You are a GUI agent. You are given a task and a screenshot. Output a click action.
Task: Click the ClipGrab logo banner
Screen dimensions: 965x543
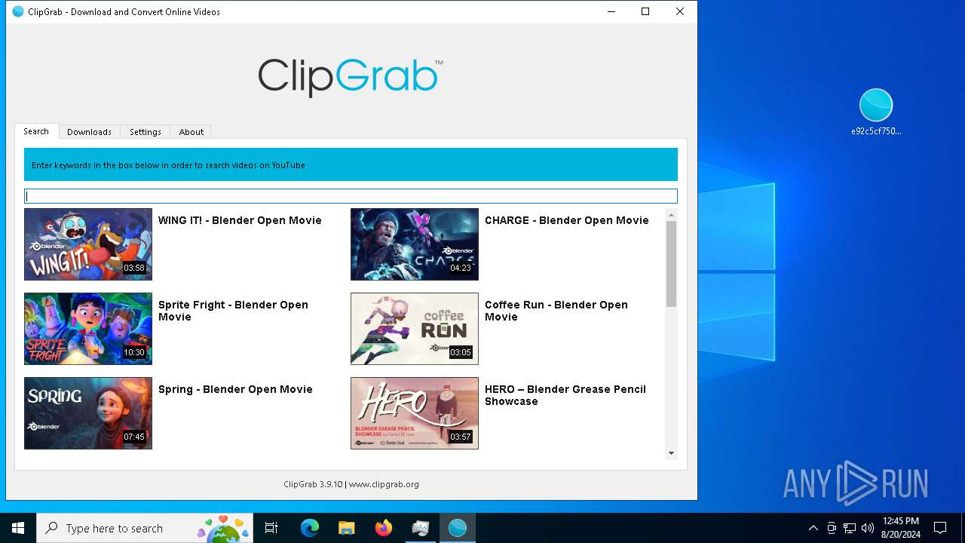tap(351, 77)
